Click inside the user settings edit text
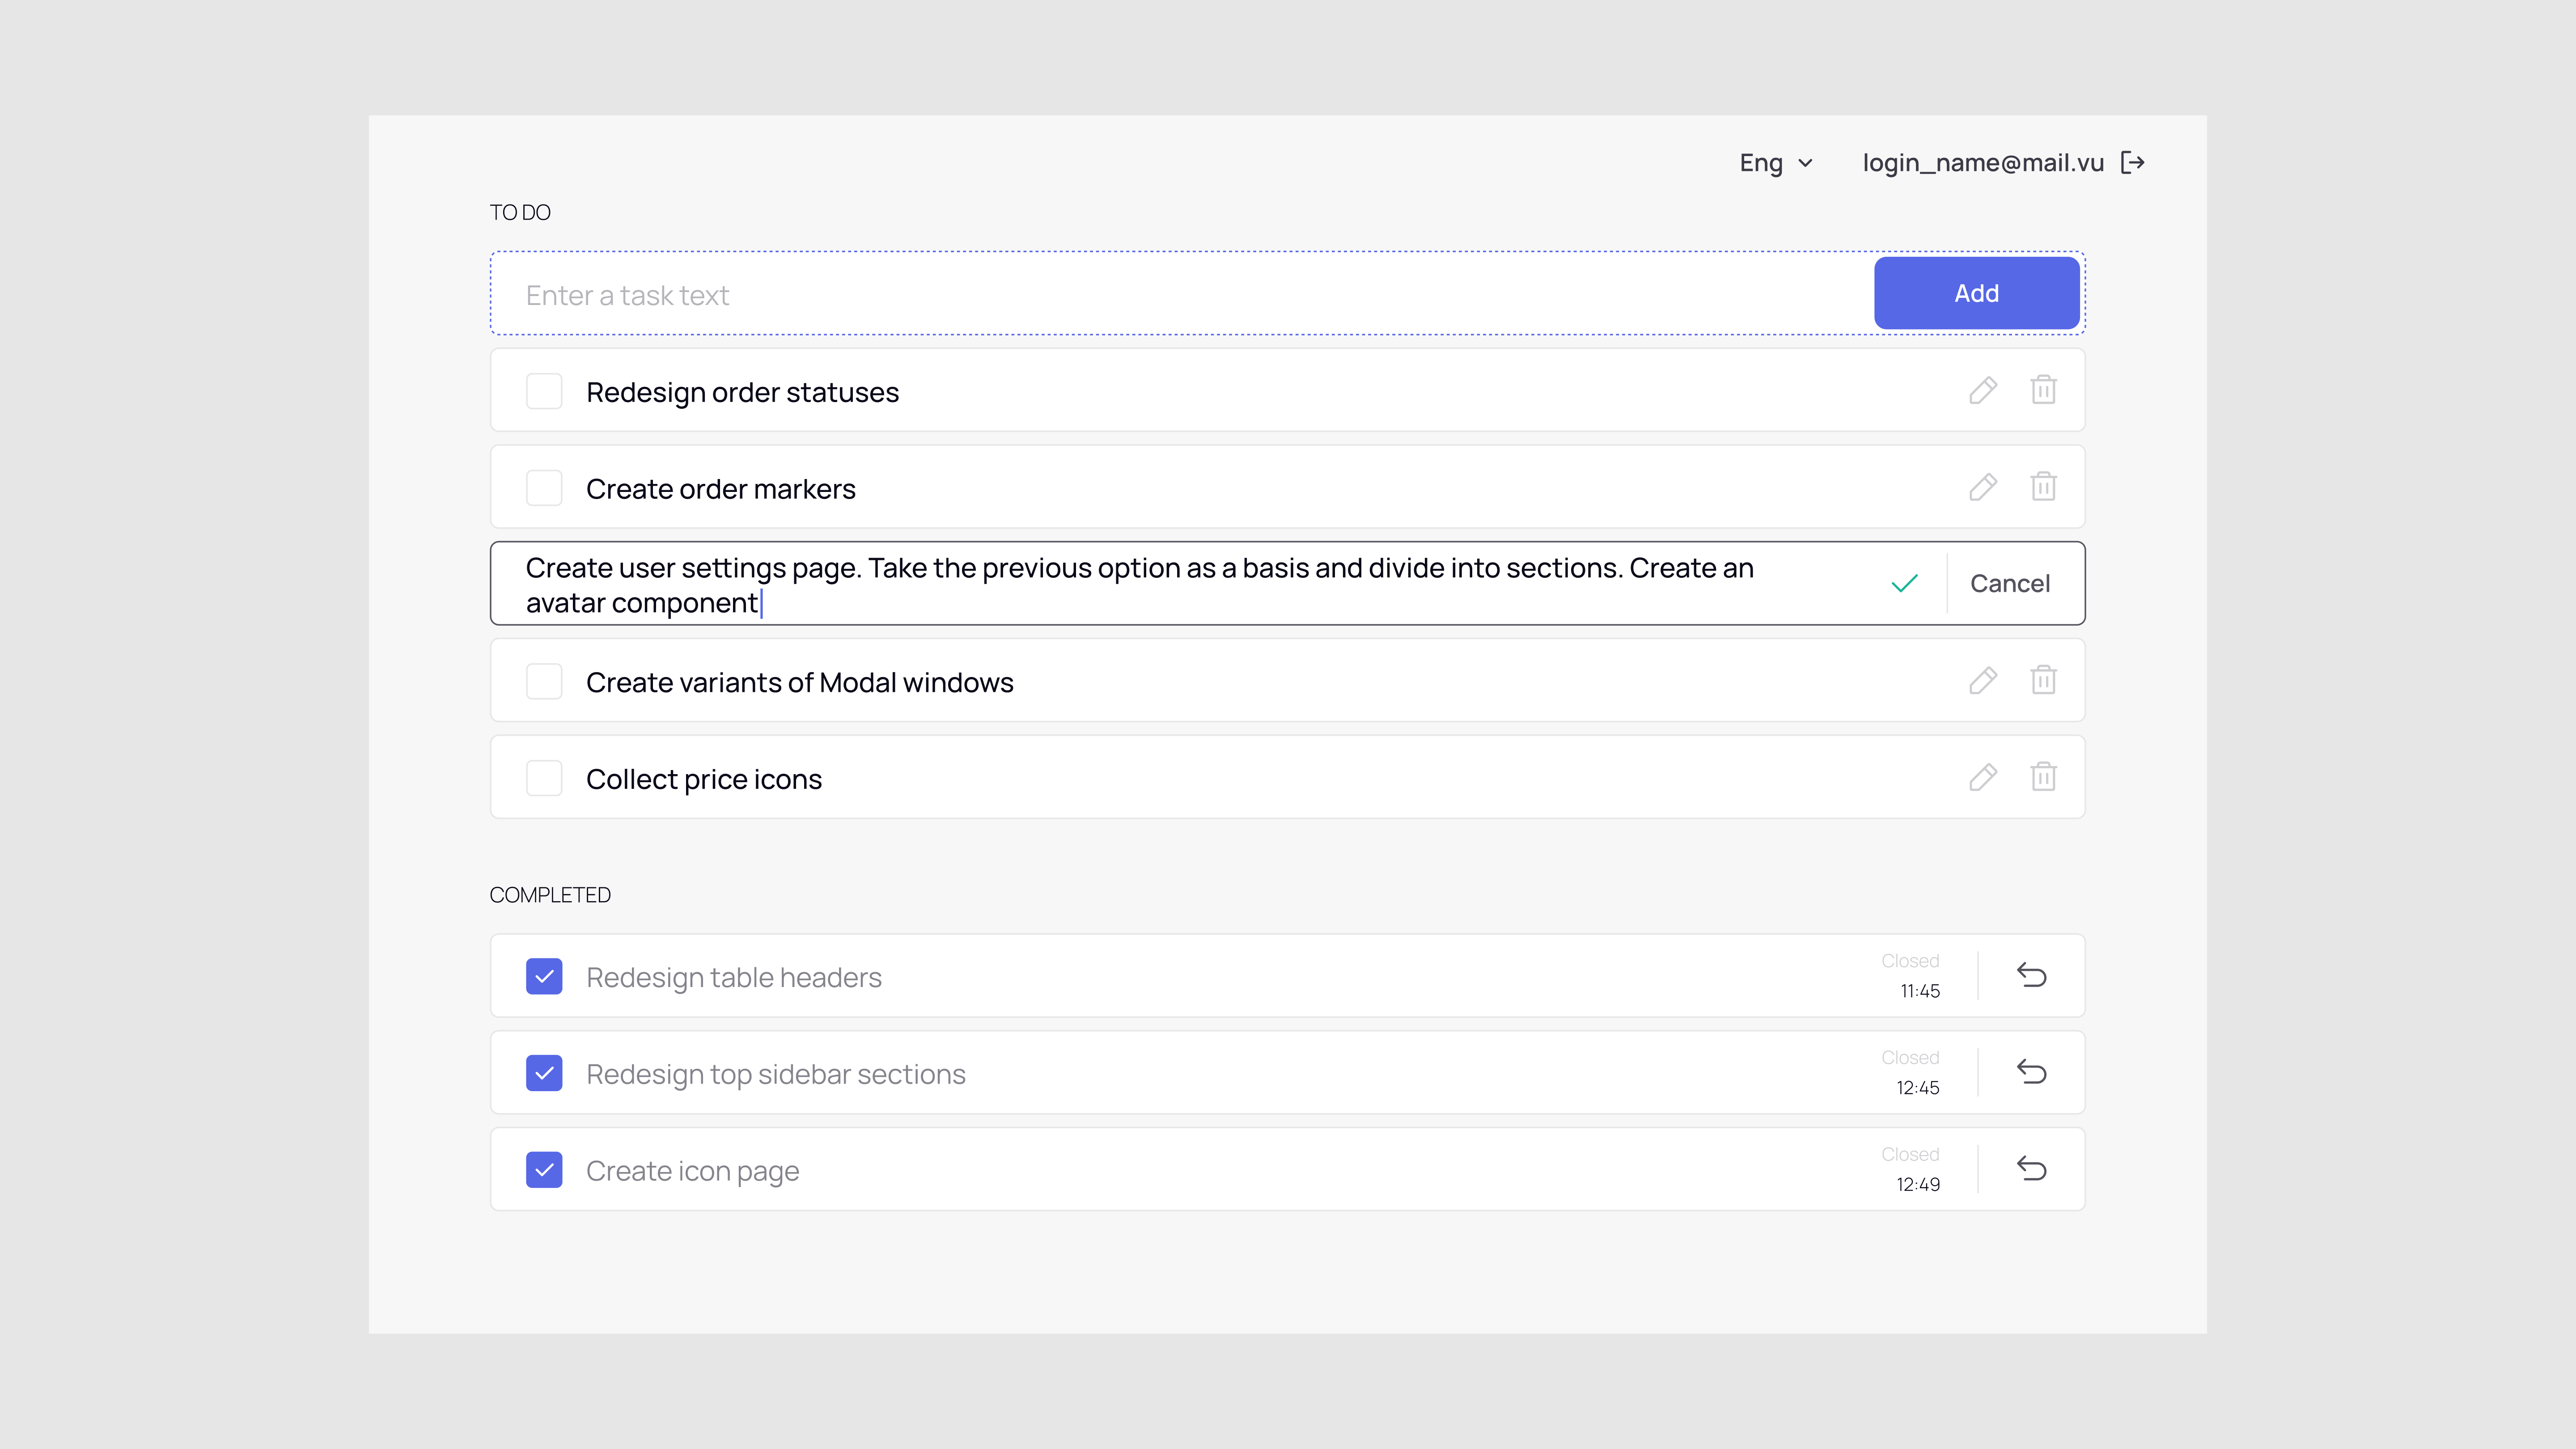This screenshot has height=1449, width=2576. click(x=1140, y=585)
